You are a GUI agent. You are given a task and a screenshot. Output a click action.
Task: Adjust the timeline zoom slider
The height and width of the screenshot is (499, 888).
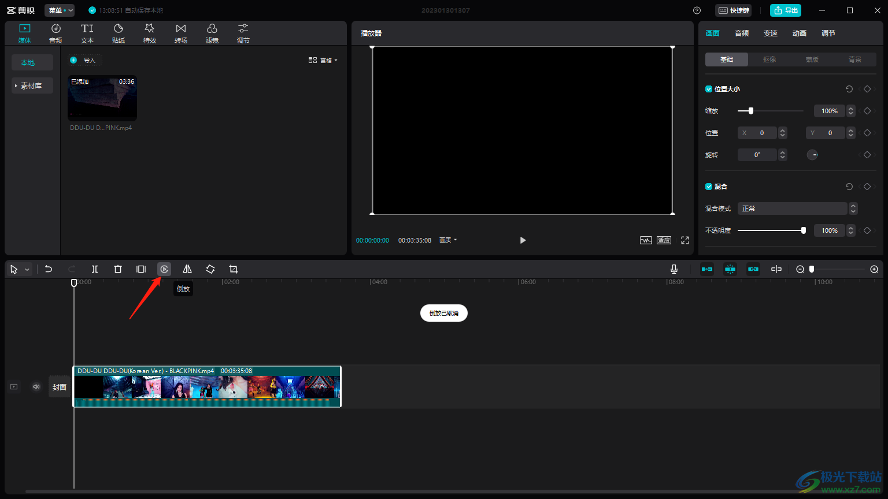click(812, 269)
